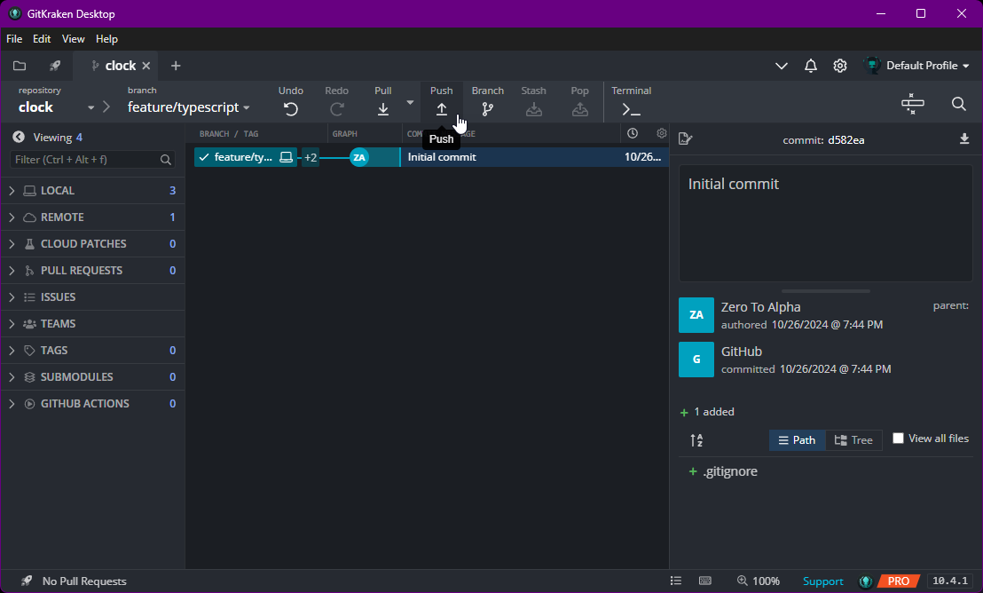Click the PRO upgrade button

898,581
